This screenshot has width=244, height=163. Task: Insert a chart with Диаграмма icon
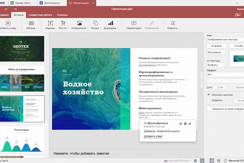pos(111,23)
